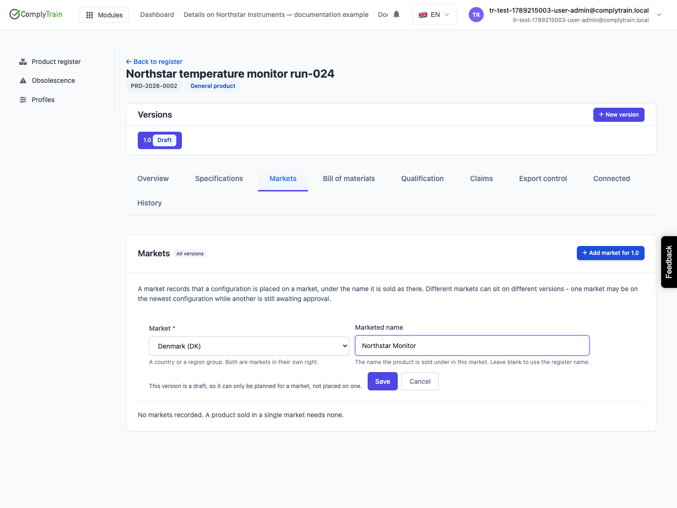Click the UK flag language icon
Image resolution: width=677 pixels, height=508 pixels.
423,15
